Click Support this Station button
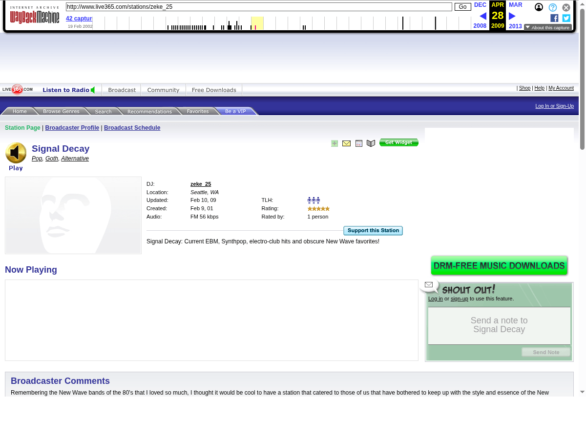Screen dimensions: 586x439 [373, 231]
